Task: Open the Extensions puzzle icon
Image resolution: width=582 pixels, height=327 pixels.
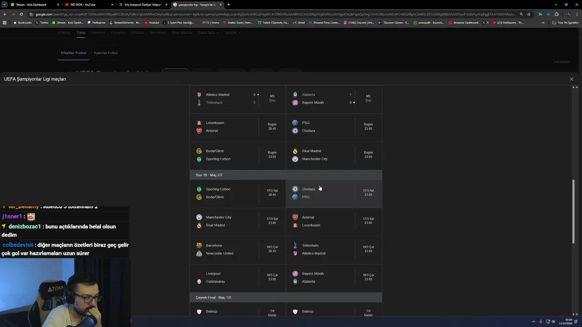Action: point(557,14)
